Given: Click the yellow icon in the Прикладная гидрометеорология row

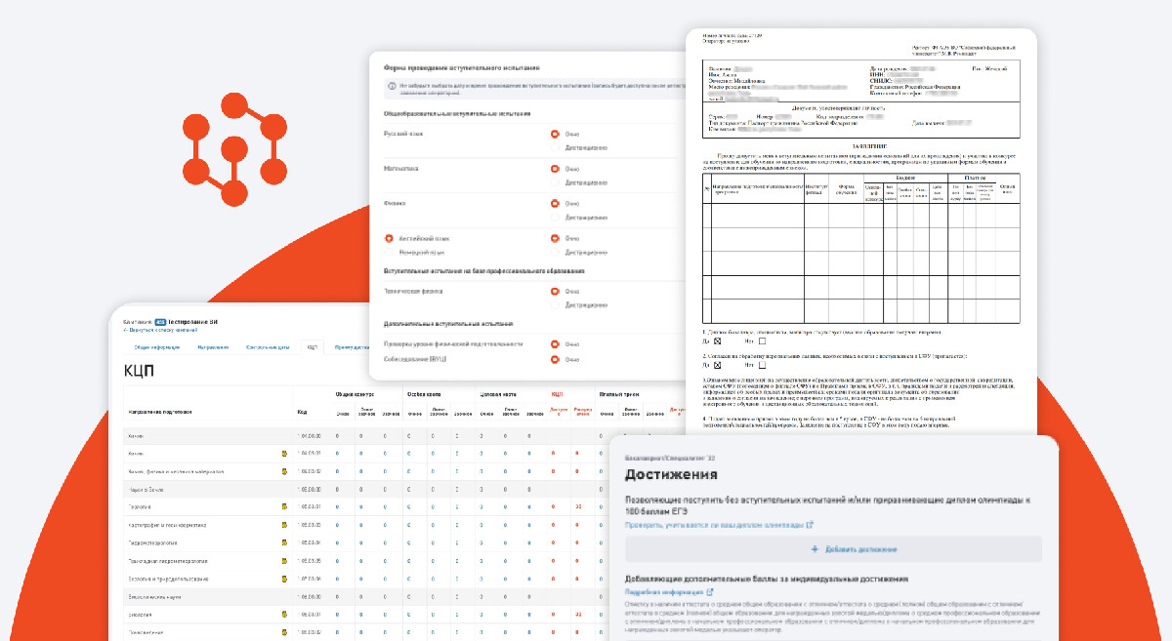Looking at the screenshot, I should (x=284, y=561).
